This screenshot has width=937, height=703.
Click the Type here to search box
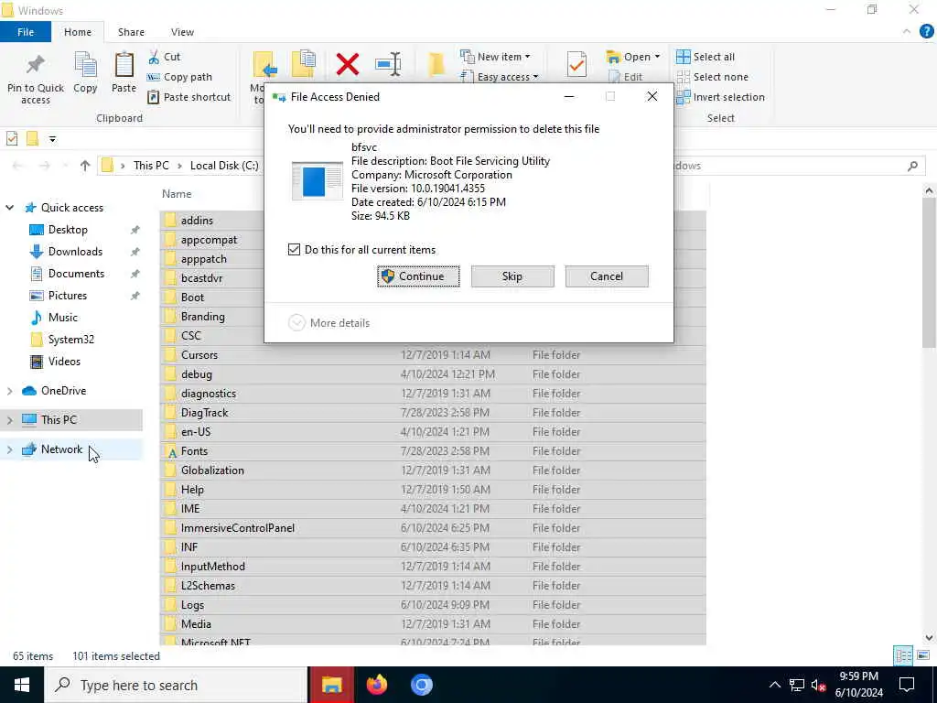pyautogui.click(x=176, y=685)
